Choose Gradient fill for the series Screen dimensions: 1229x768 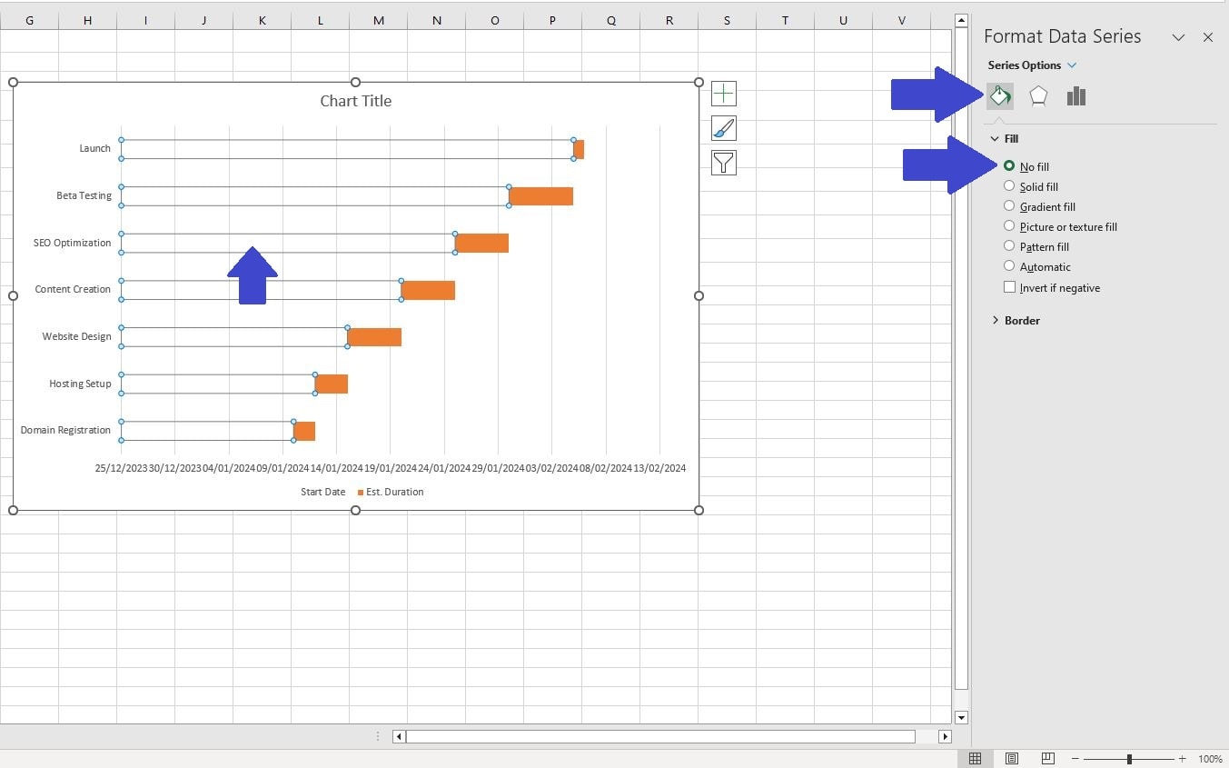coord(1009,206)
